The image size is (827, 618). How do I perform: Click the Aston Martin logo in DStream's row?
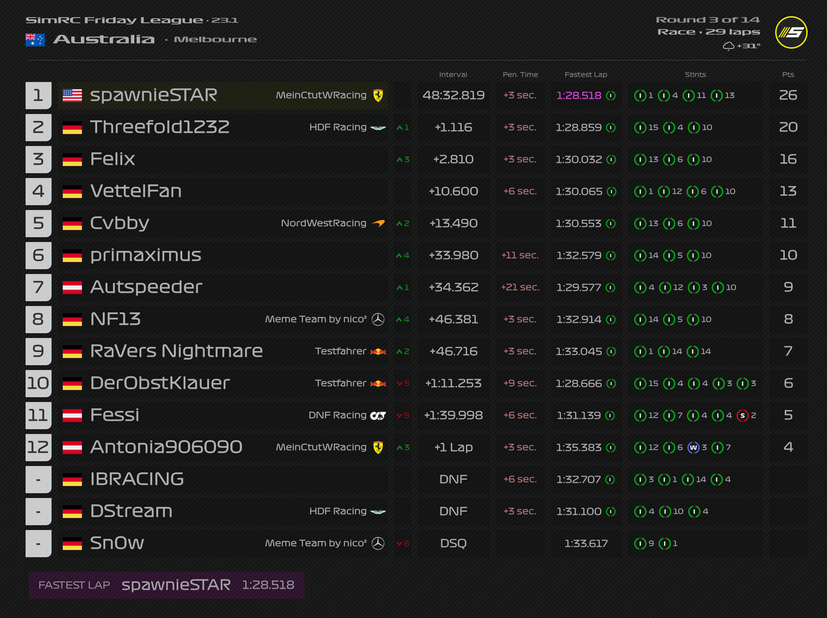coord(378,511)
